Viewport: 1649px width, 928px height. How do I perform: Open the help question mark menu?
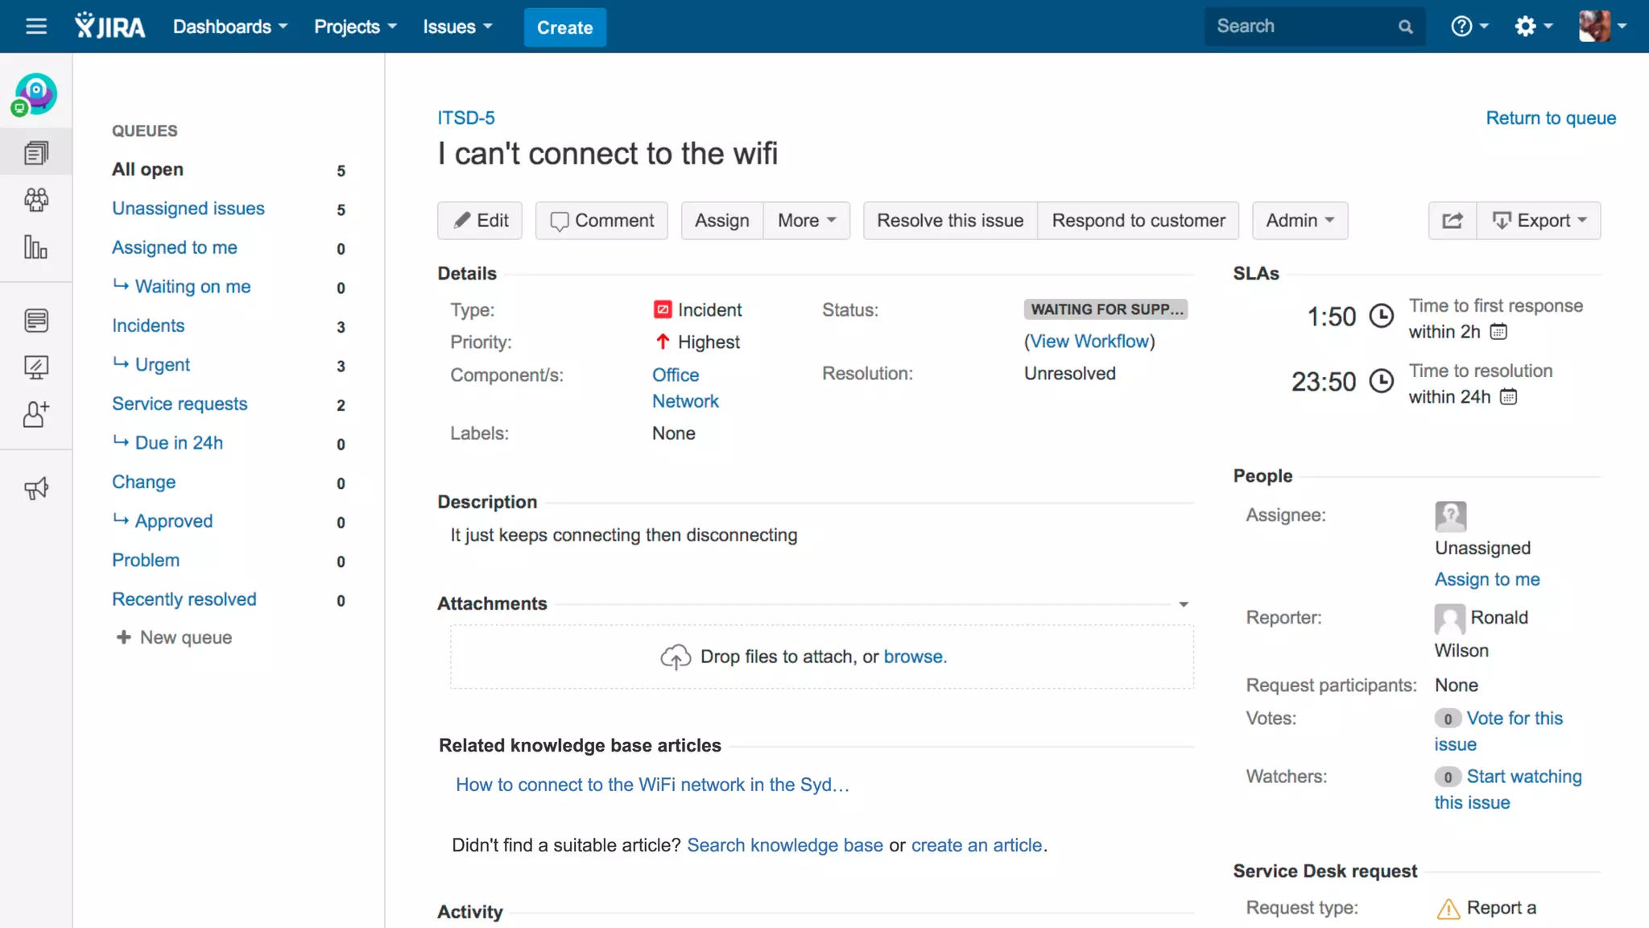(x=1469, y=27)
